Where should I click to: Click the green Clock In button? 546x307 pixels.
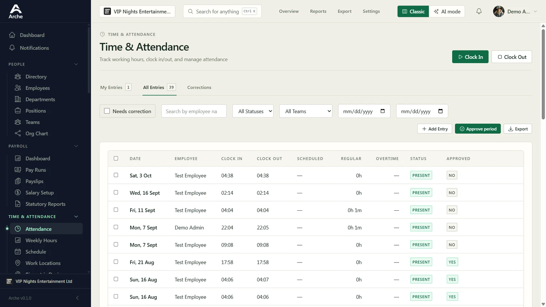pos(470,57)
